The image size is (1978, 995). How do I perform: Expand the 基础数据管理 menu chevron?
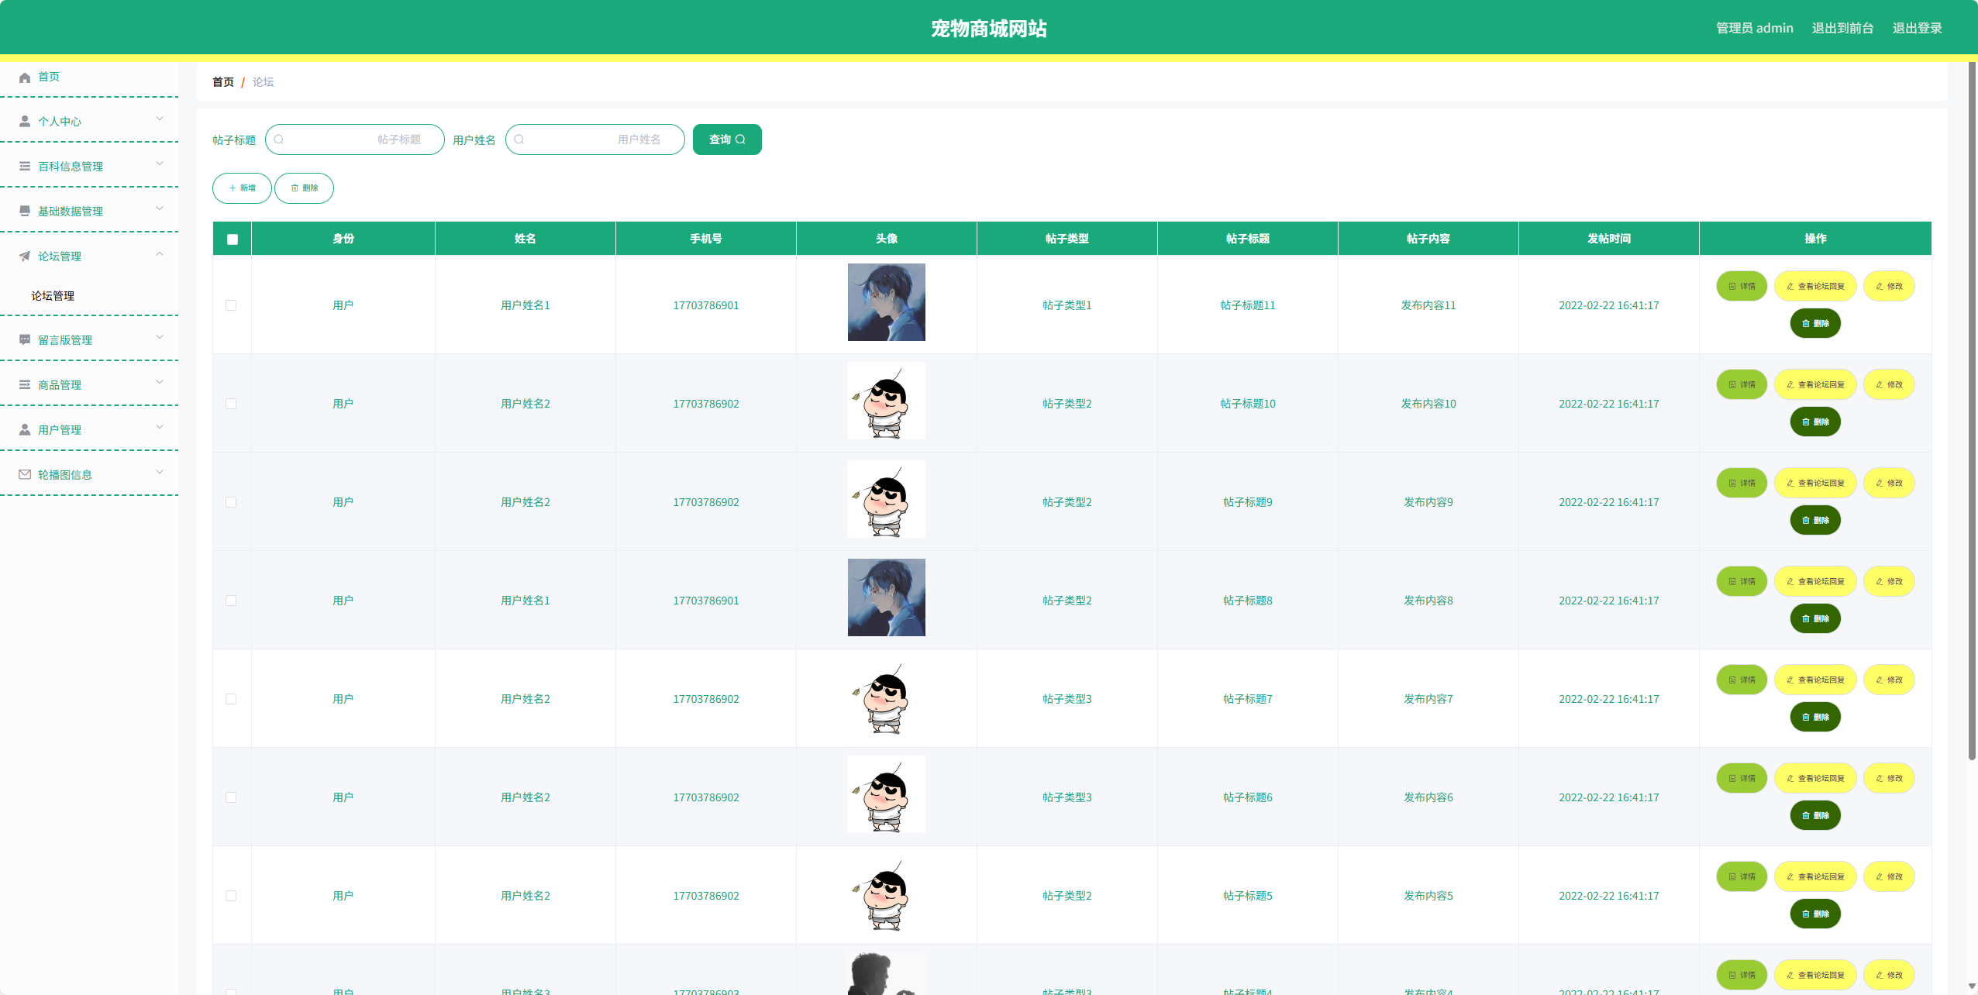(x=160, y=208)
